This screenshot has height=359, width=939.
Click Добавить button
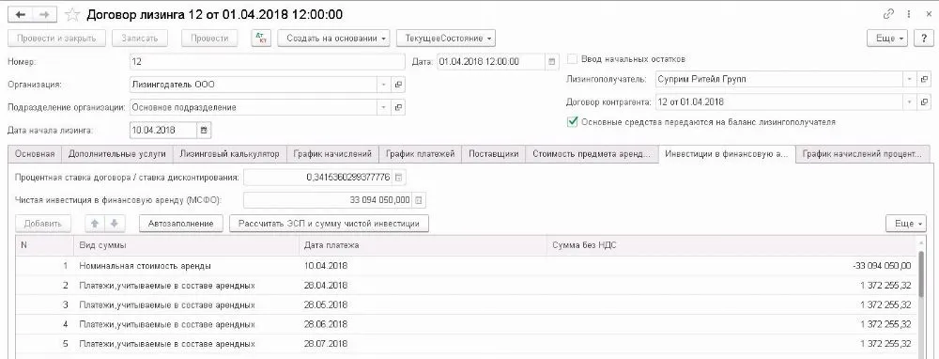(x=42, y=223)
